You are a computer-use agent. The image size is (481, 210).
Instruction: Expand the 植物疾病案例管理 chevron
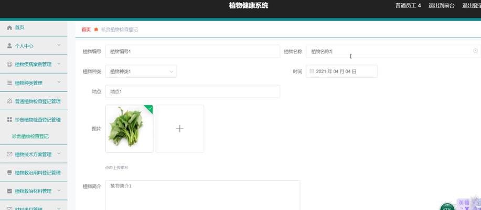point(59,64)
